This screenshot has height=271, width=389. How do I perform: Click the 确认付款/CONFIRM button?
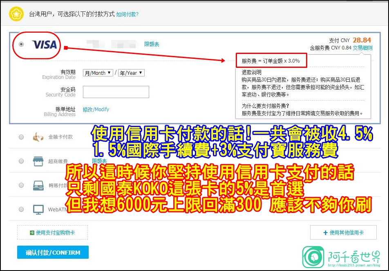coord(53,252)
